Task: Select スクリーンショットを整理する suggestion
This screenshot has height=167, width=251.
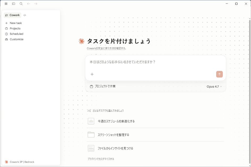Action: click(x=155, y=135)
